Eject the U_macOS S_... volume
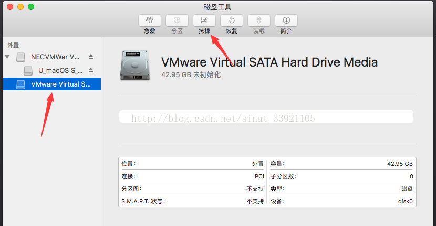The width and height of the screenshot is (436, 226). coord(91,70)
